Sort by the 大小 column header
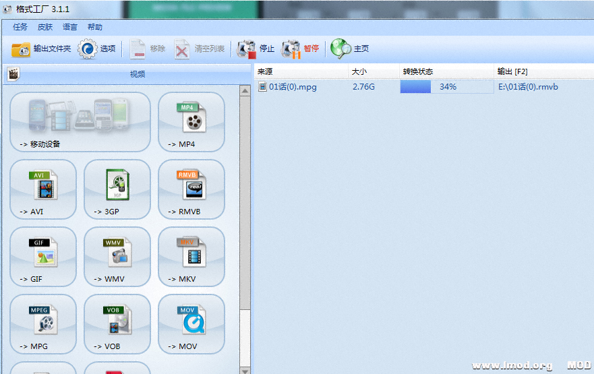Viewport: 594px width, 374px height. [x=374, y=71]
